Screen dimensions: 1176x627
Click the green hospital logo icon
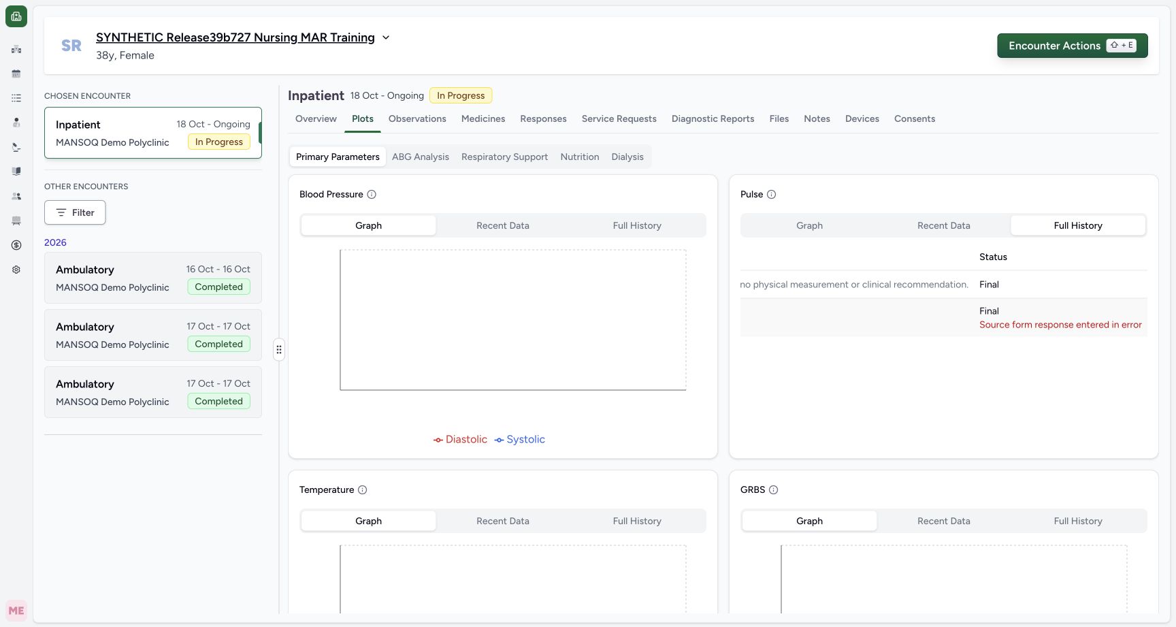pos(16,16)
